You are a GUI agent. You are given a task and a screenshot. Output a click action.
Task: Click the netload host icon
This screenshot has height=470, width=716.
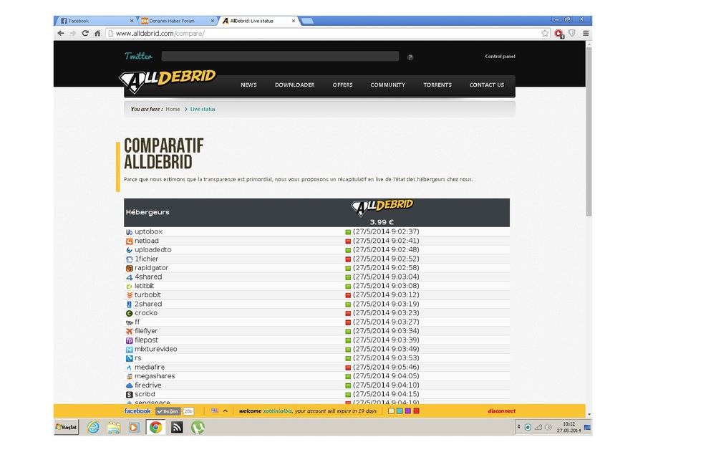(129, 241)
